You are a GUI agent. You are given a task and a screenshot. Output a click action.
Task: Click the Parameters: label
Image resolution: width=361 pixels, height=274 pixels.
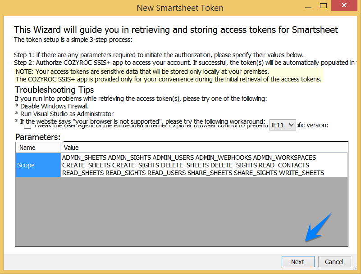pos(38,137)
